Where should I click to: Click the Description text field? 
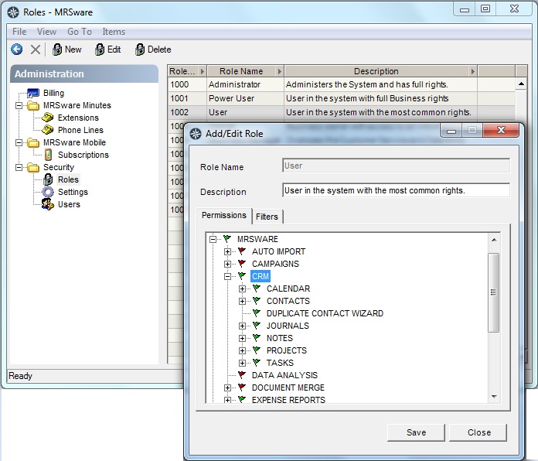point(396,190)
